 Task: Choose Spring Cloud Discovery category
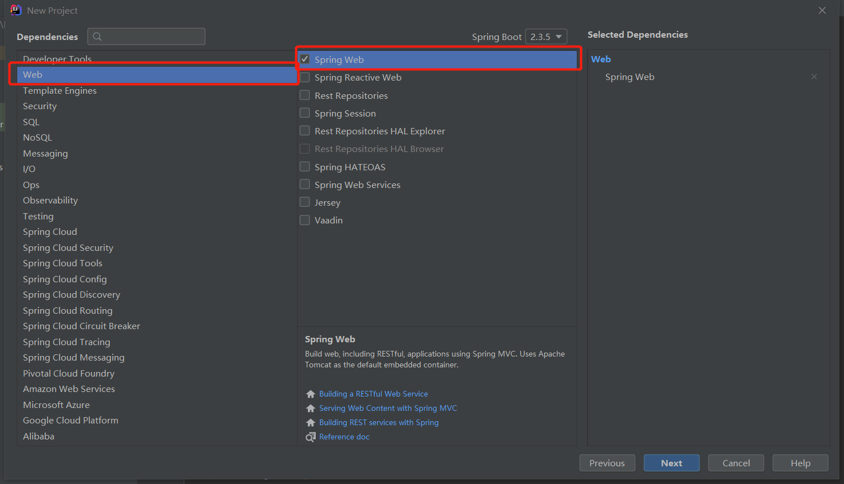point(157,295)
